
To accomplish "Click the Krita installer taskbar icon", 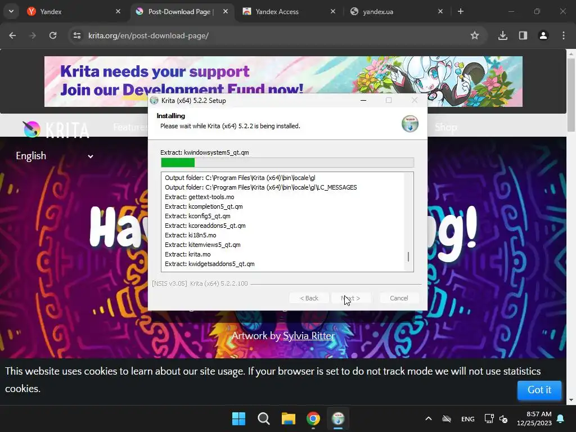I will (x=338, y=418).
